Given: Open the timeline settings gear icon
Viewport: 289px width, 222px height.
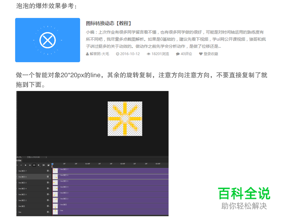Looking at the screenshot, I should pyautogui.click(x=39, y=165).
